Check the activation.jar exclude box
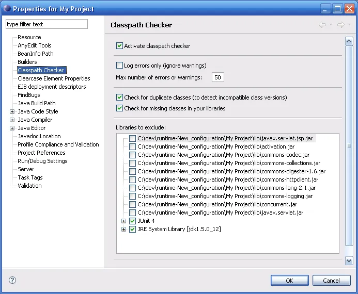Screen dimensions: 358x294 pos(132,146)
